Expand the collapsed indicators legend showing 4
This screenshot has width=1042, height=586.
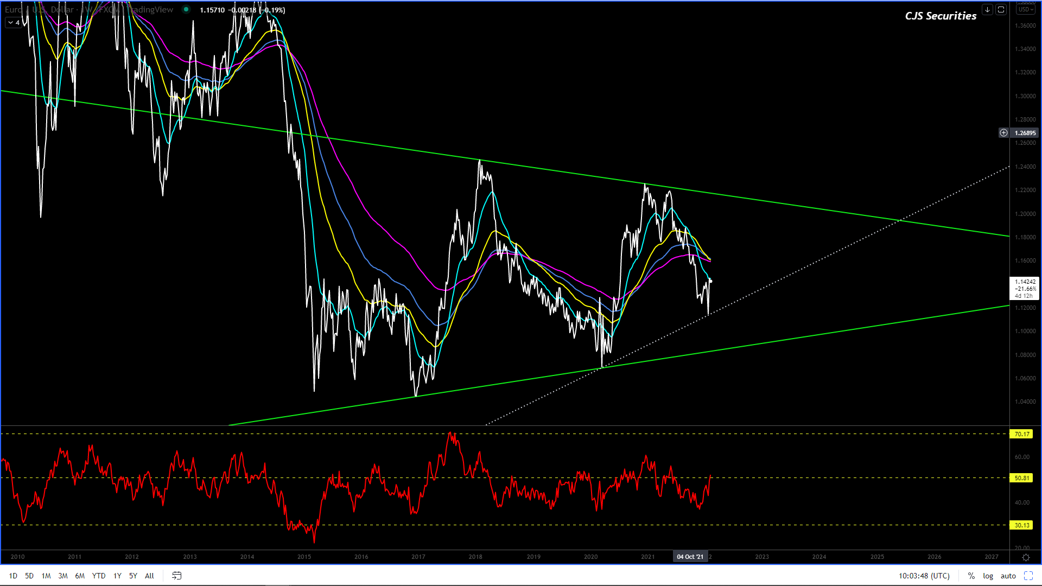click(14, 23)
